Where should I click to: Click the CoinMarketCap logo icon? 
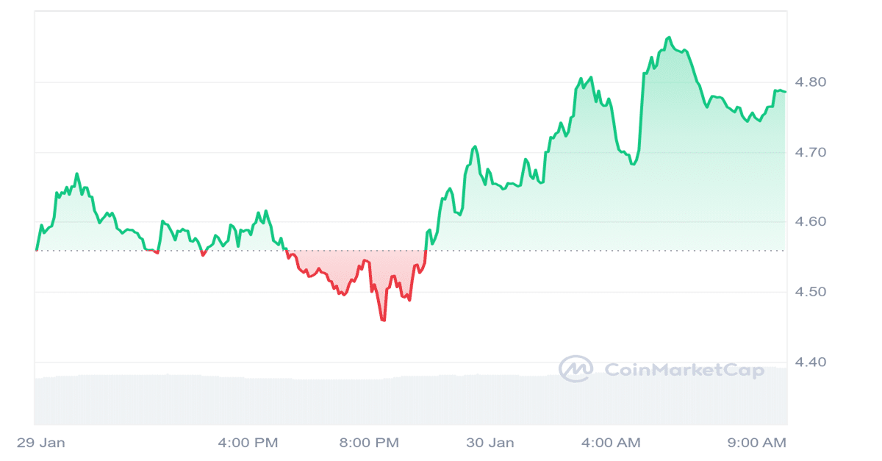[576, 369]
